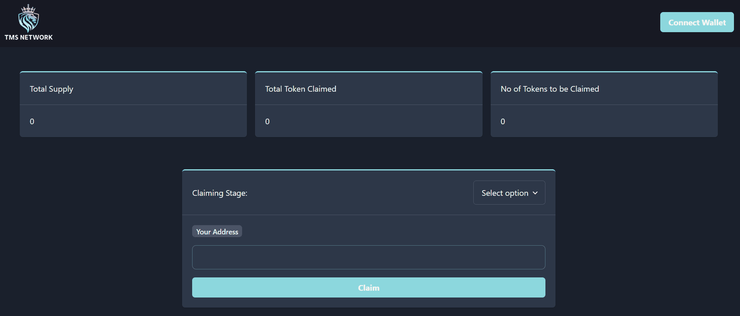
Task: Click the Total Token Claimed value
Action: pos(267,121)
